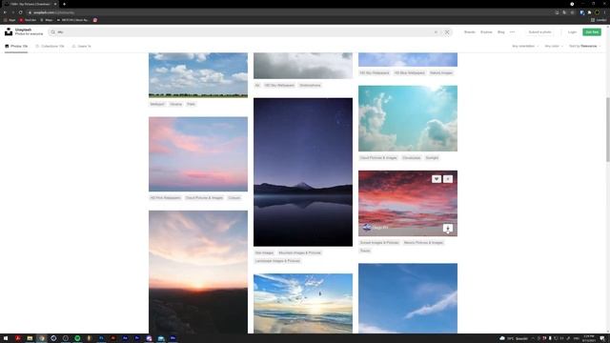Click the Sunset Images & Pictures tag
Screen dimensions: 610x343
pyautogui.click(x=379, y=243)
